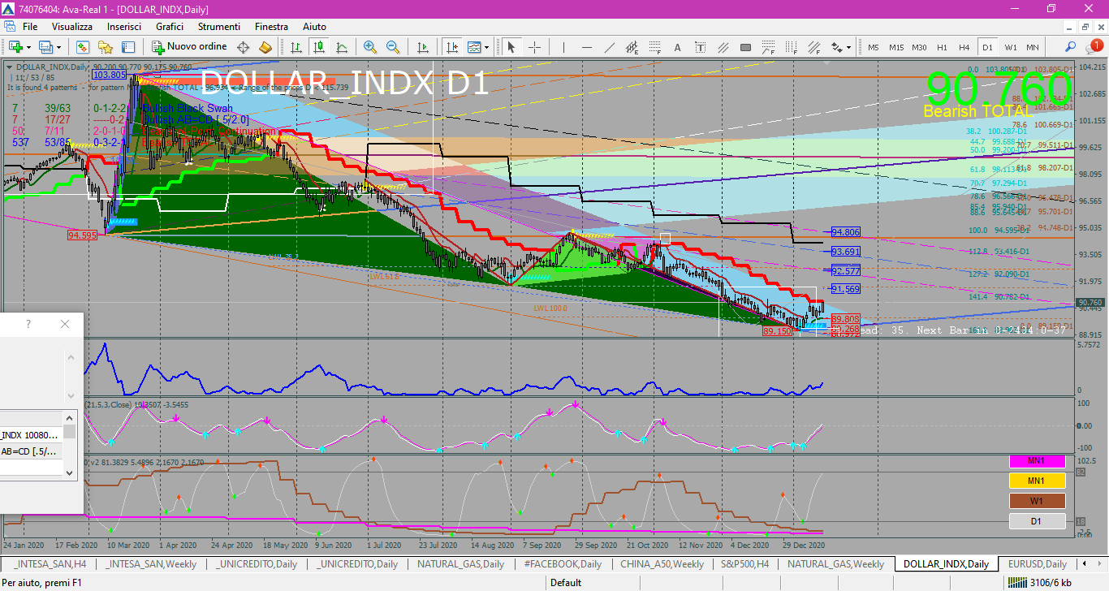Select the text label tool
Image resolution: width=1109 pixels, height=591 pixels.
point(700,47)
